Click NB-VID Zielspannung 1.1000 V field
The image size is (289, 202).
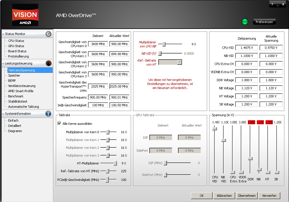point(246,56)
